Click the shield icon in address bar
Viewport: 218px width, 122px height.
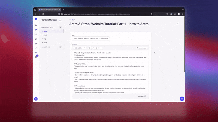point(59,14)
